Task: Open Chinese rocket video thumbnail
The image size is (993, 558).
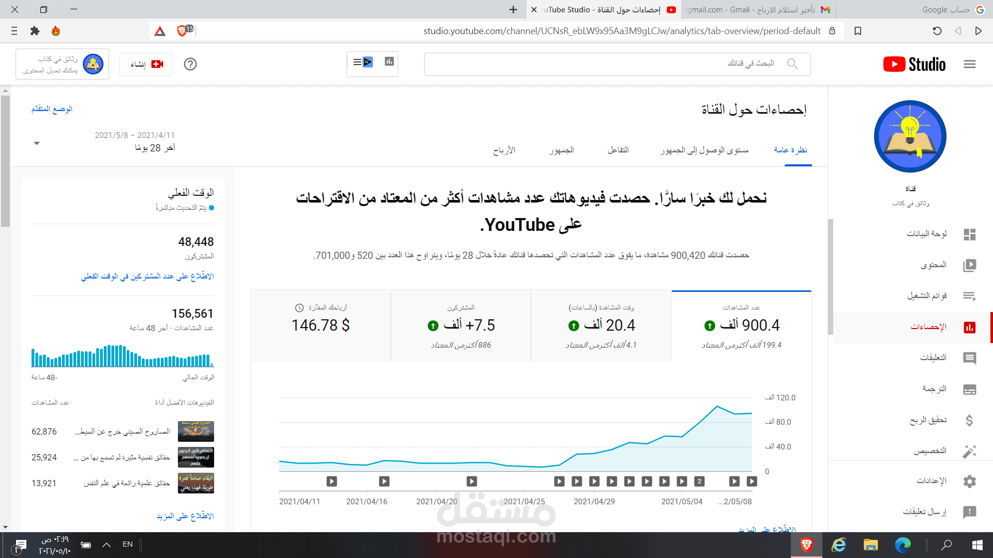Action: pyautogui.click(x=196, y=431)
